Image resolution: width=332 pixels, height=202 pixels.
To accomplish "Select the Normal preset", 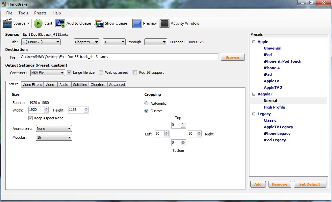I will click(270, 101).
